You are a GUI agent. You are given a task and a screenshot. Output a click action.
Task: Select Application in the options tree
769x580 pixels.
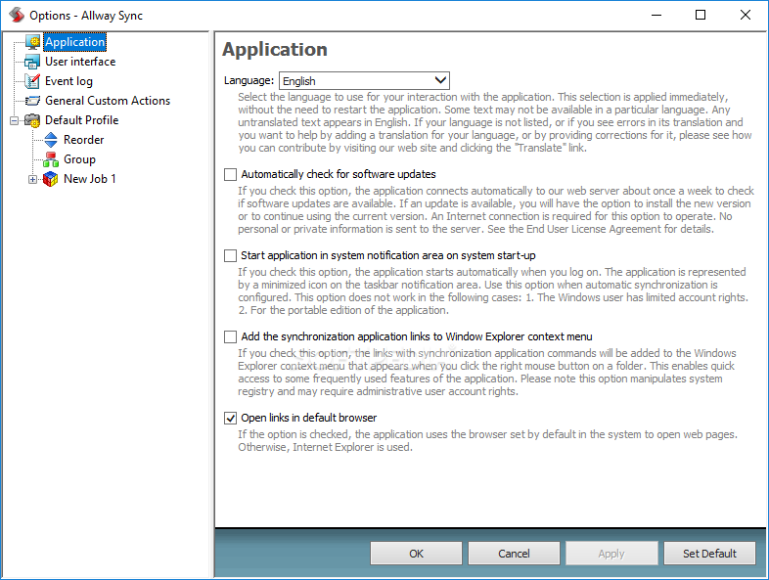pyautogui.click(x=74, y=42)
